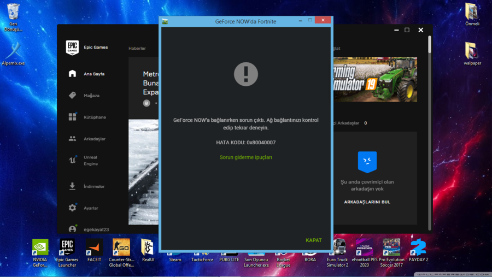Viewport: 492px width, 277px height.
Task: Click the home icon in Epic launcher
Action: pos(72,74)
